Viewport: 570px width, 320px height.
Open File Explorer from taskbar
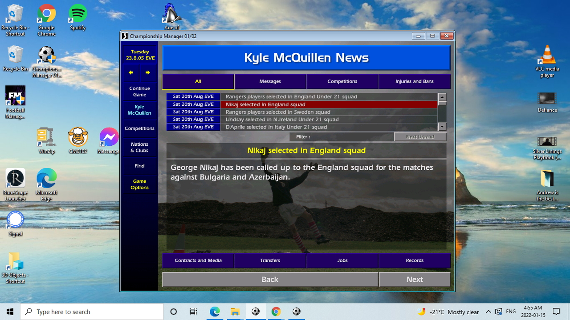pyautogui.click(x=235, y=312)
